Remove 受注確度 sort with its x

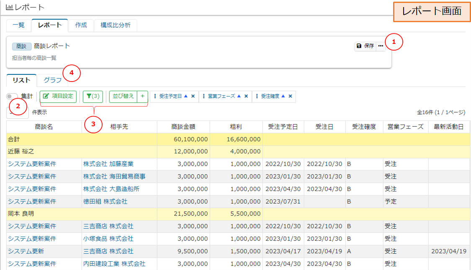(291, 96)
